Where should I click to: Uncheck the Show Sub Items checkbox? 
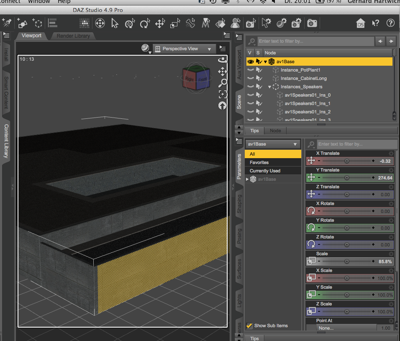click(x=249, y=326)
